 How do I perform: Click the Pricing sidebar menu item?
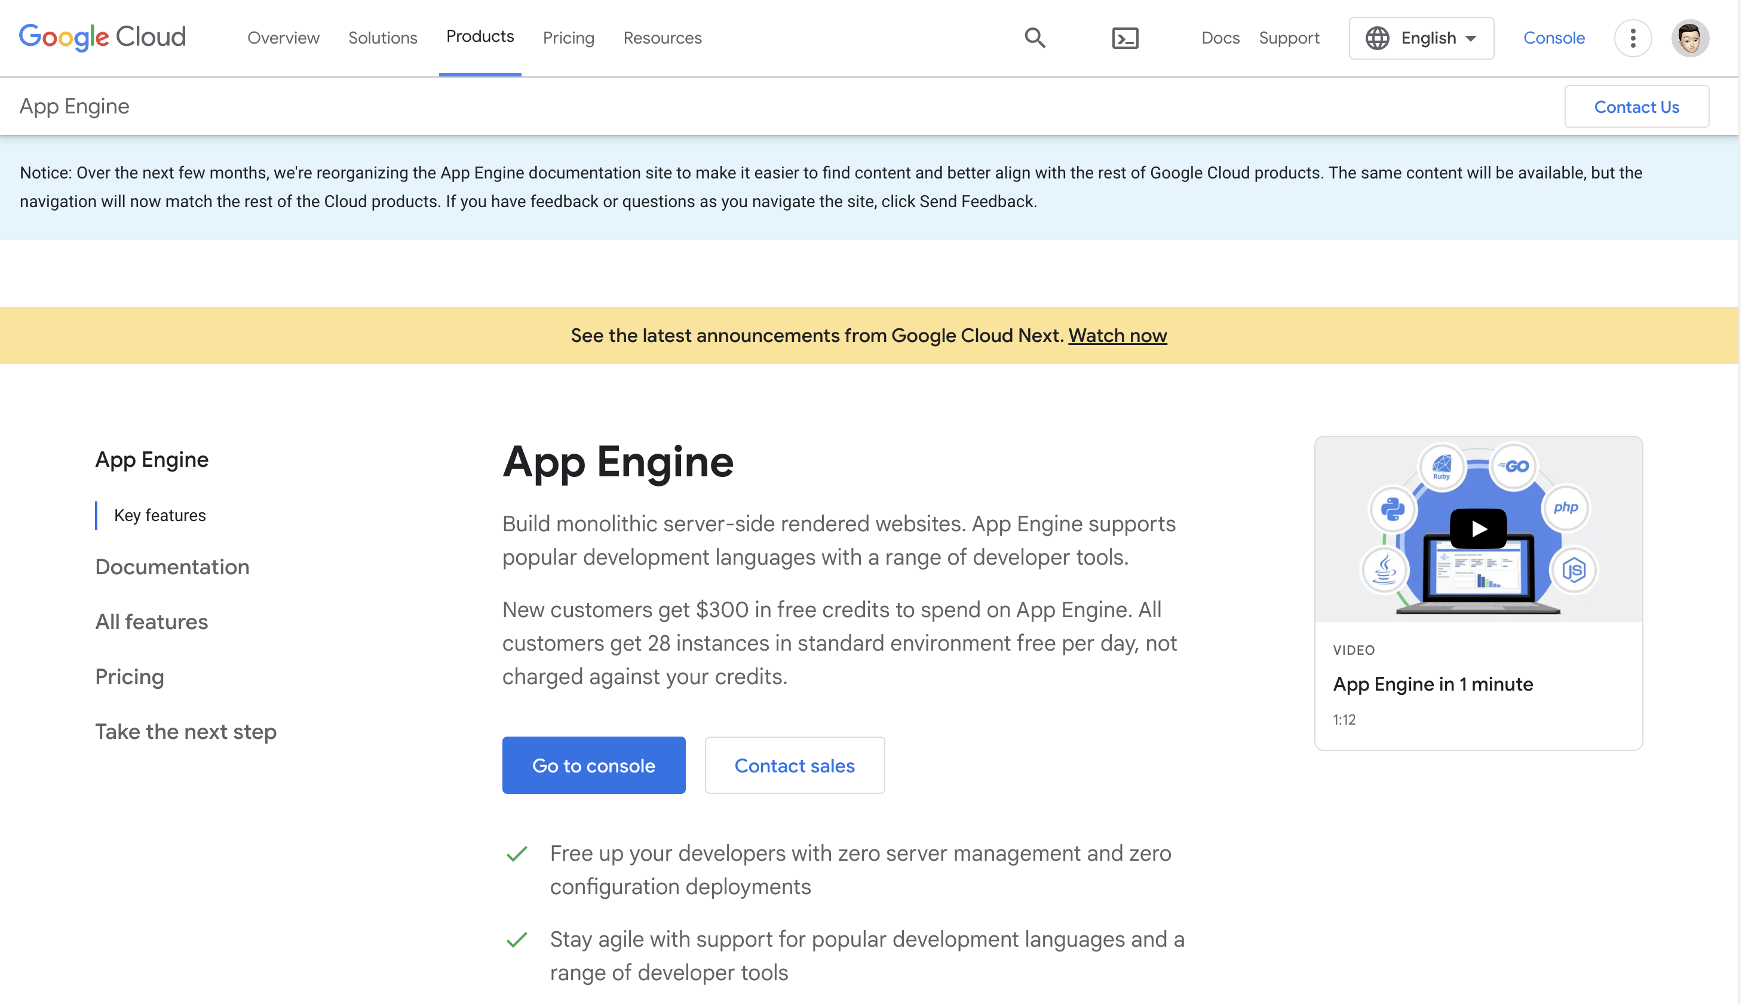point(129,675)
